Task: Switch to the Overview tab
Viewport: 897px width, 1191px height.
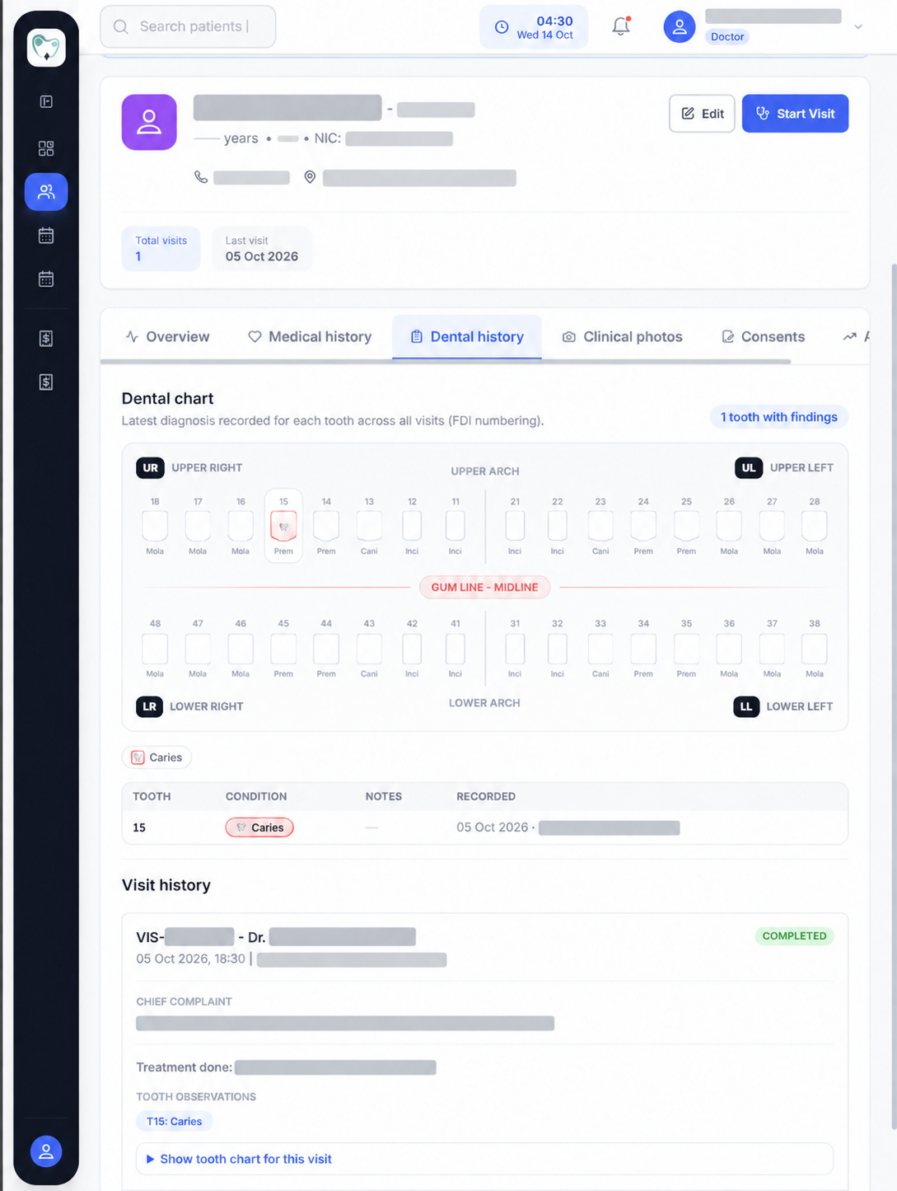Action: (x=167, y=336)
